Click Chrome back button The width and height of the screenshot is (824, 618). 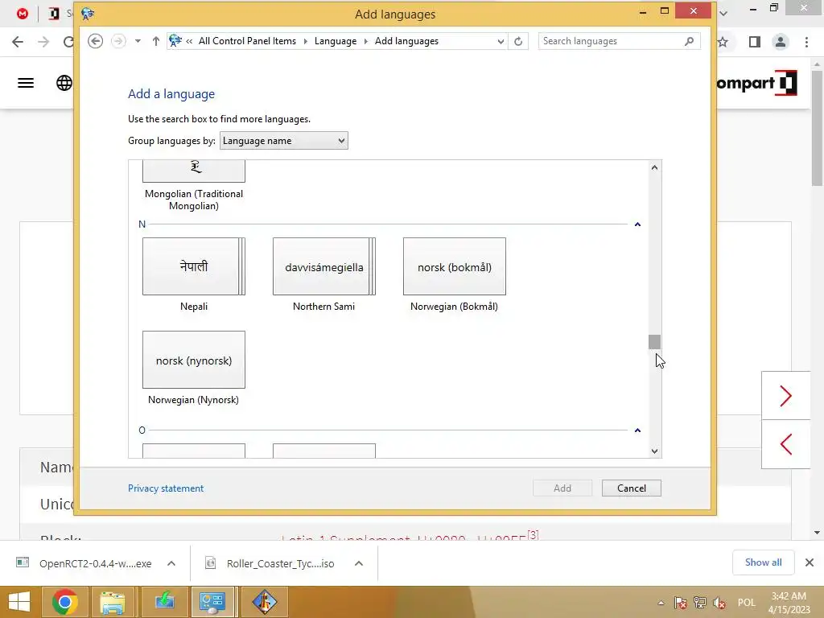(x=18, y=42)
